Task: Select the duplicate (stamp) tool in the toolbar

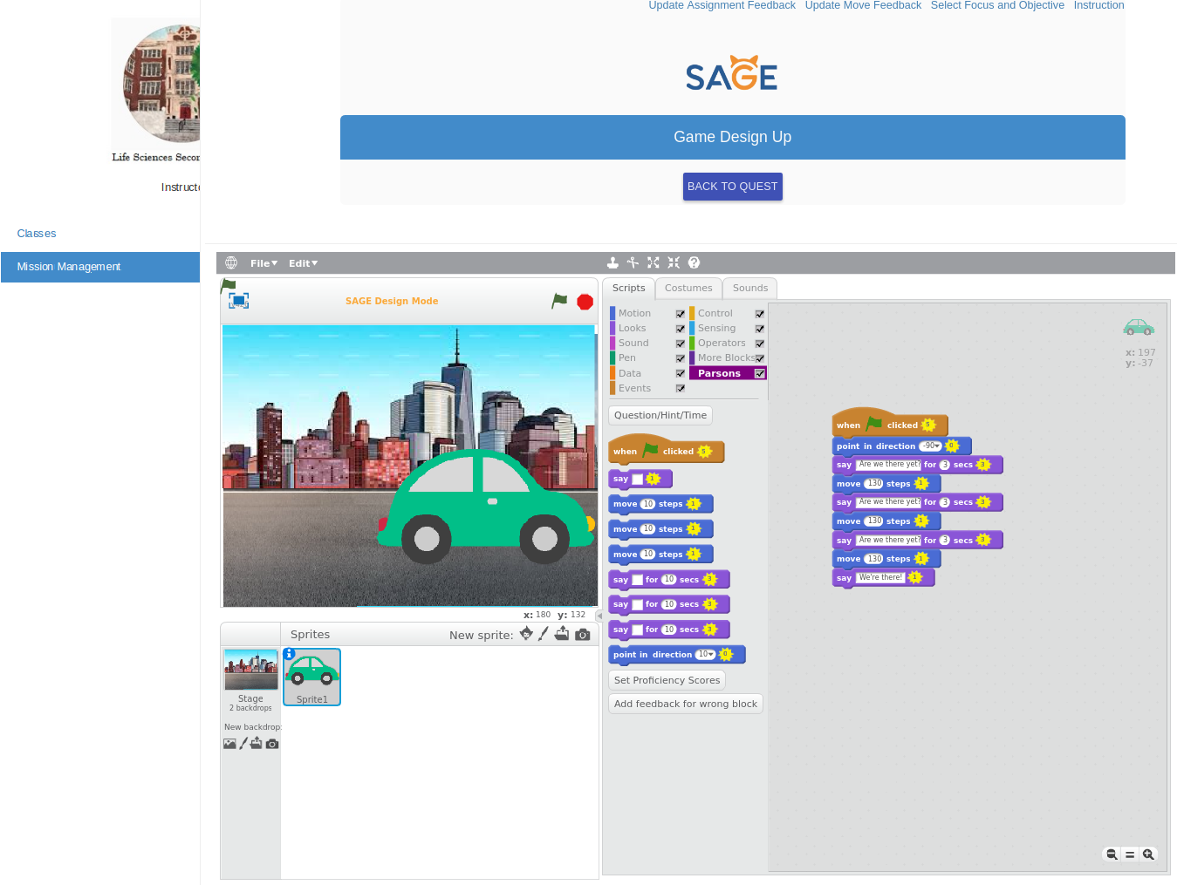Action: [x=612, y=262]
